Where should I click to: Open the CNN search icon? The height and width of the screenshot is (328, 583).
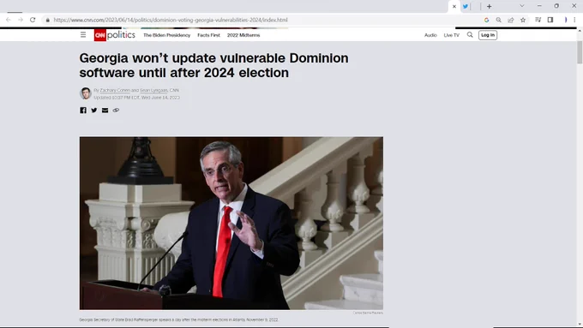pyautogui.click(x=470, y=35)
